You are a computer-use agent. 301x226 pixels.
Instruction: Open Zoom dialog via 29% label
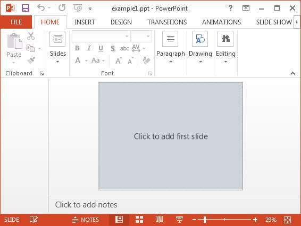271,220
